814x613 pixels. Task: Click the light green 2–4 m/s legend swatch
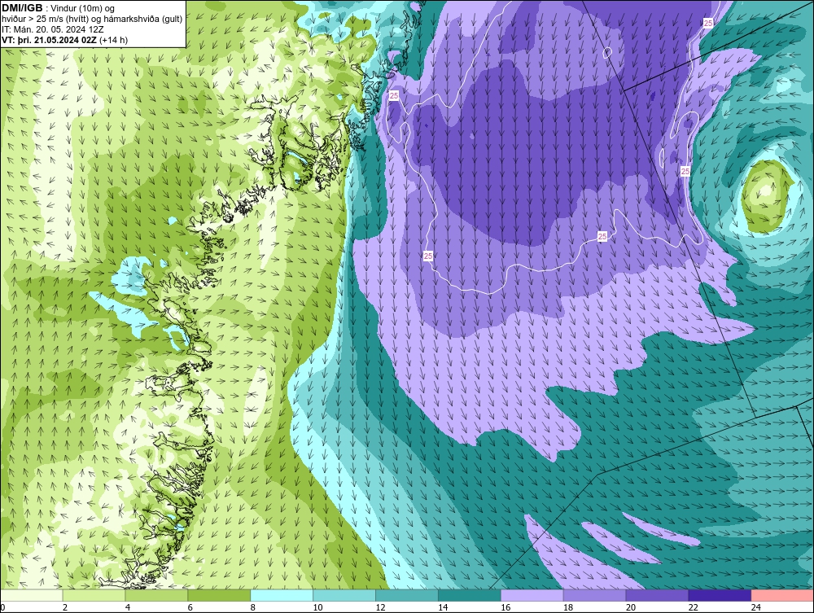coord(94,595)
